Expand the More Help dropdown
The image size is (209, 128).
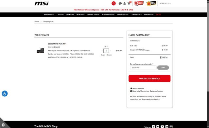pyautogui.click(x=165, y=4)
